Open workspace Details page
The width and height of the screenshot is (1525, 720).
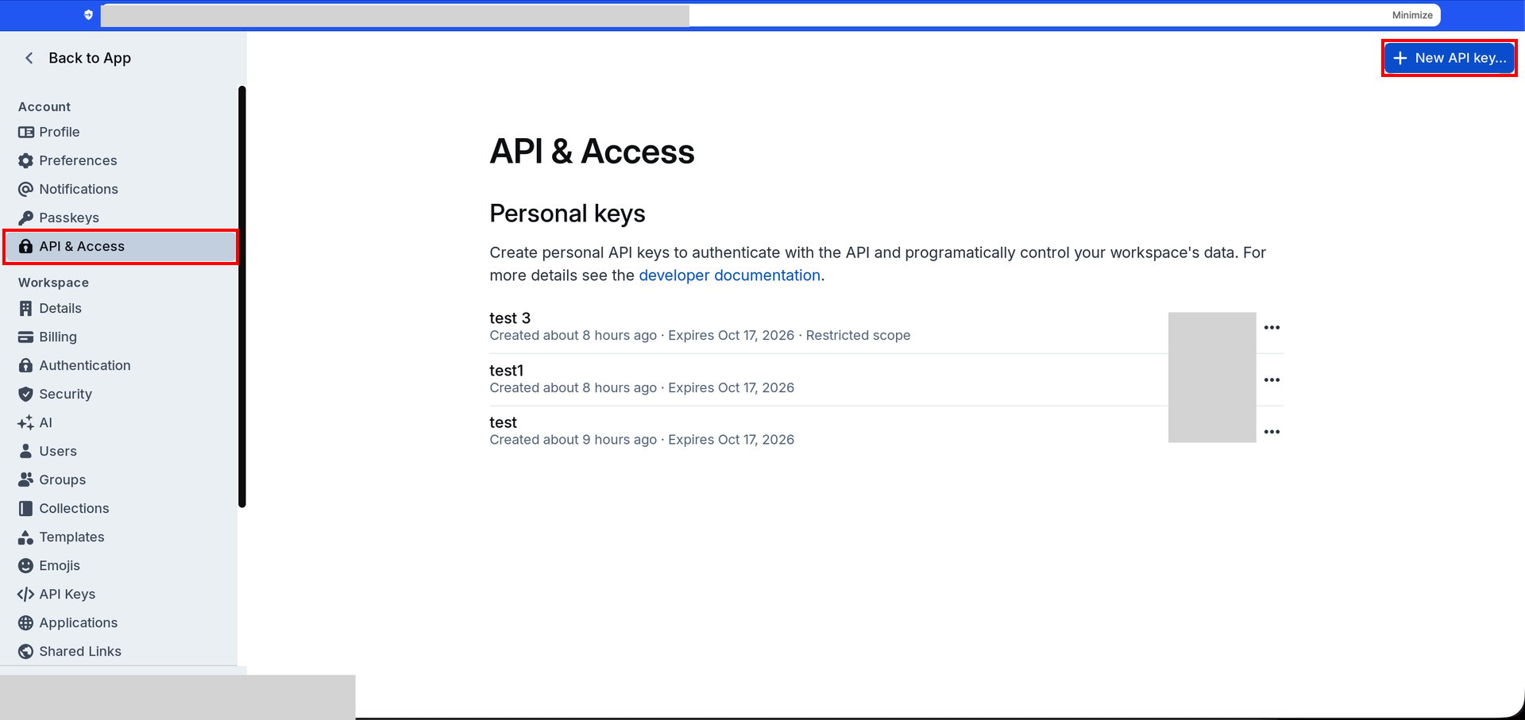pos(119,308)
